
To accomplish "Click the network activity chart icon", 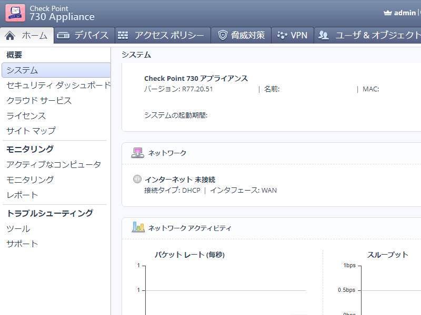I will click(138, 227).
